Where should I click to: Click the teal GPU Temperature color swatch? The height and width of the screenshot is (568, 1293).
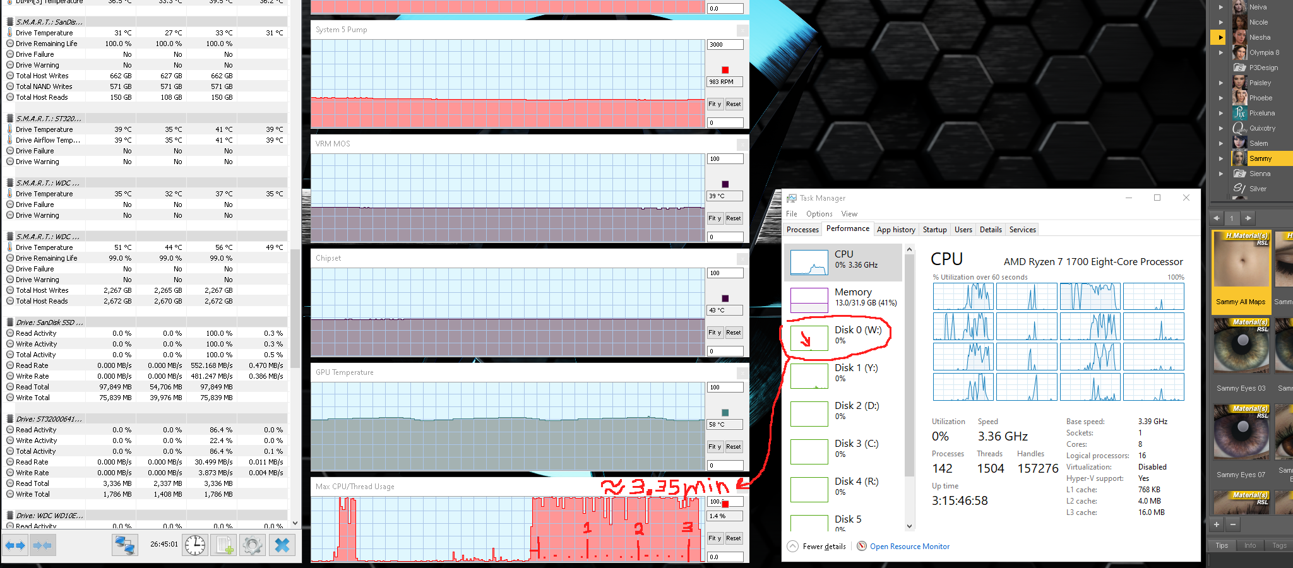click(725, 413)
